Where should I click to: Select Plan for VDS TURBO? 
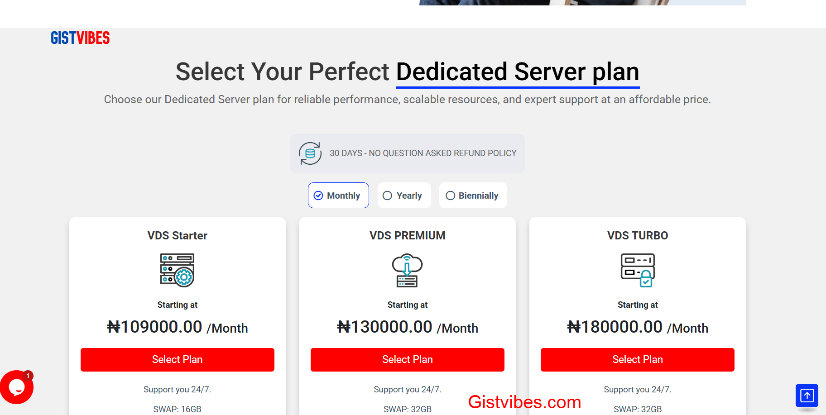(638, 360)
